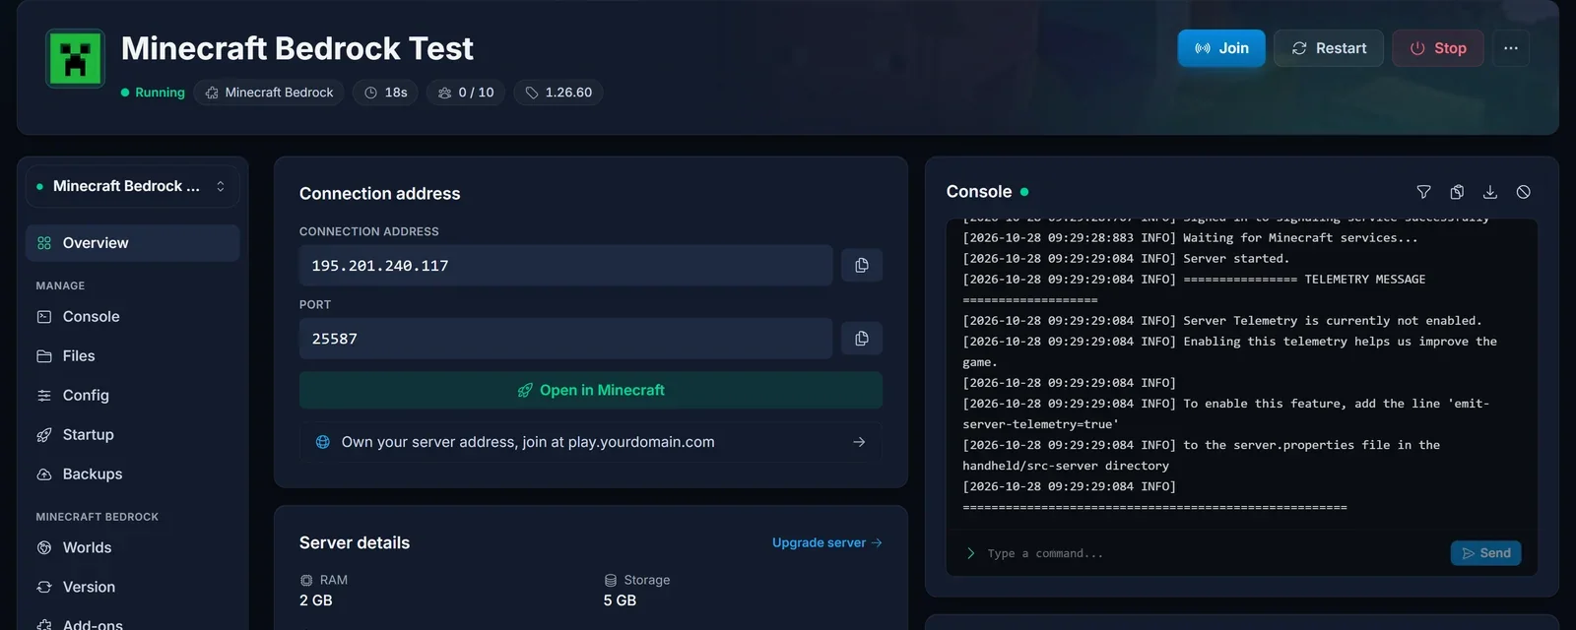The image size is (1576, 630).
Task: Send the console command
Action: [x=1486, y=553]
